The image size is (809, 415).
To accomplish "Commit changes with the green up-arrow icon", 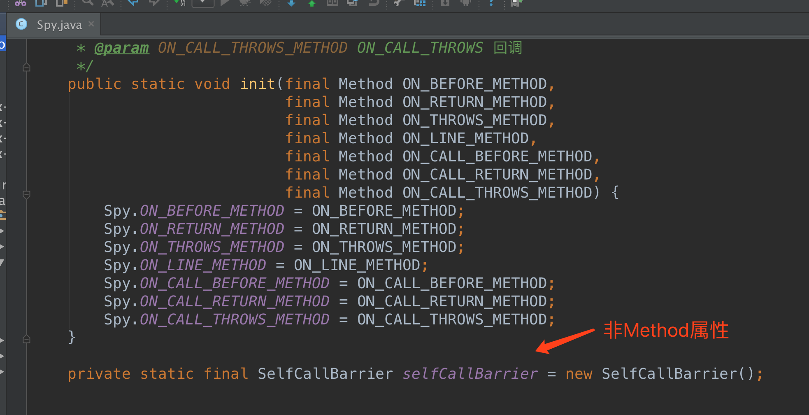I will pos(312,3).
